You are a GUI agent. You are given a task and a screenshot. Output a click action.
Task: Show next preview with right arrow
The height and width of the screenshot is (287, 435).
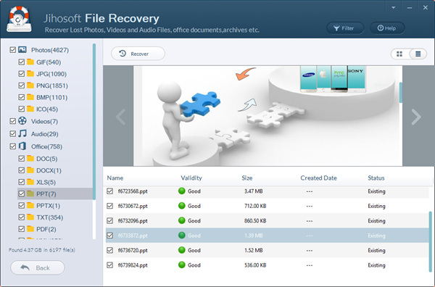tap(416, 117)
